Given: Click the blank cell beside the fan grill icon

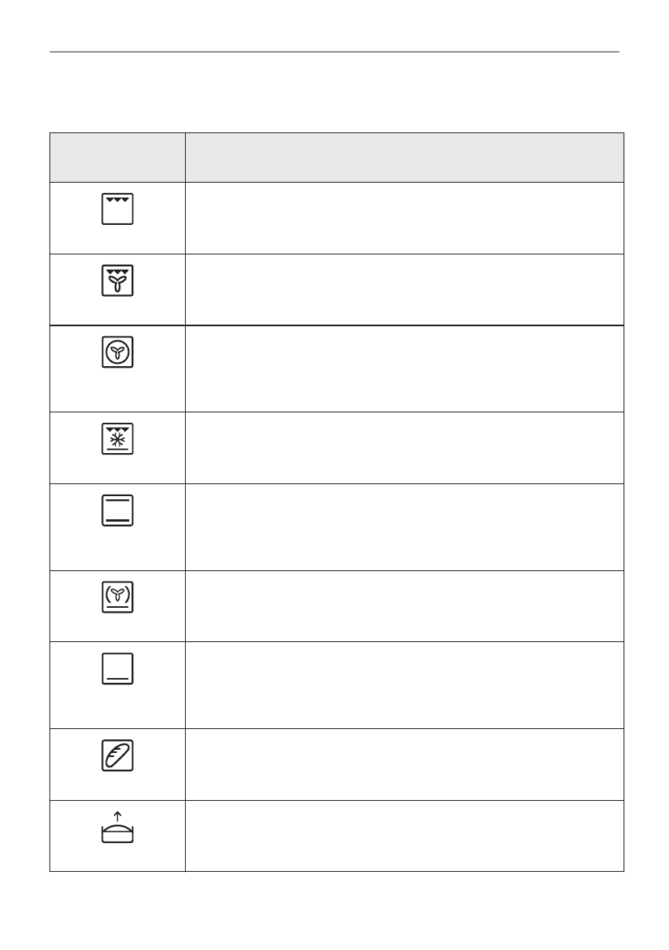Looking at the screenshot, I should tap(403, 290).
